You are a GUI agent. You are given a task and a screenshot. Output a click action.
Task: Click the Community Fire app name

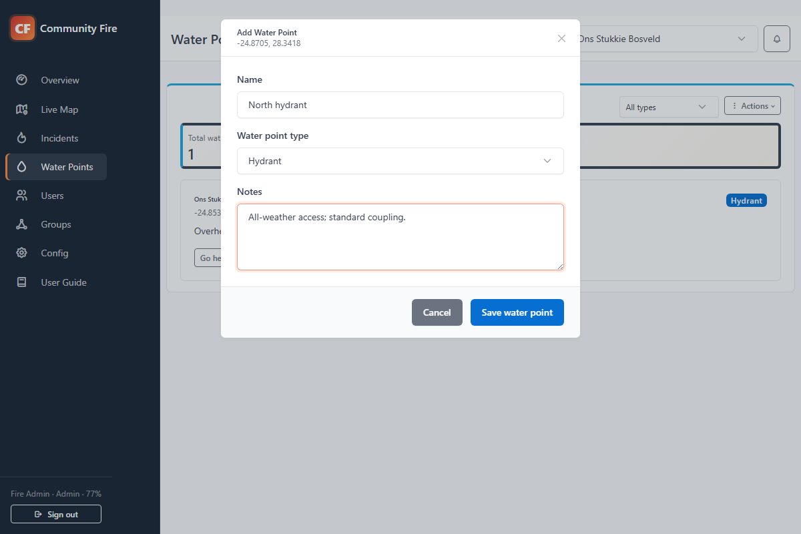(79, 28)
